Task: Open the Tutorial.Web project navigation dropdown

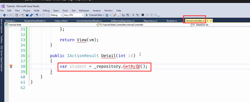Action: pyautogui.click(x=51, y=25)
